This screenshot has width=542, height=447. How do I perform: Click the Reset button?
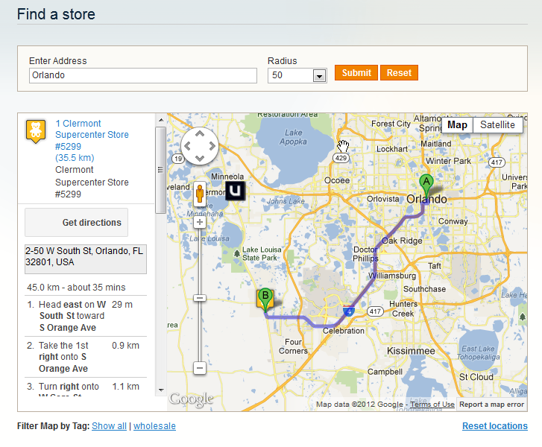click(x=399, y=72)
